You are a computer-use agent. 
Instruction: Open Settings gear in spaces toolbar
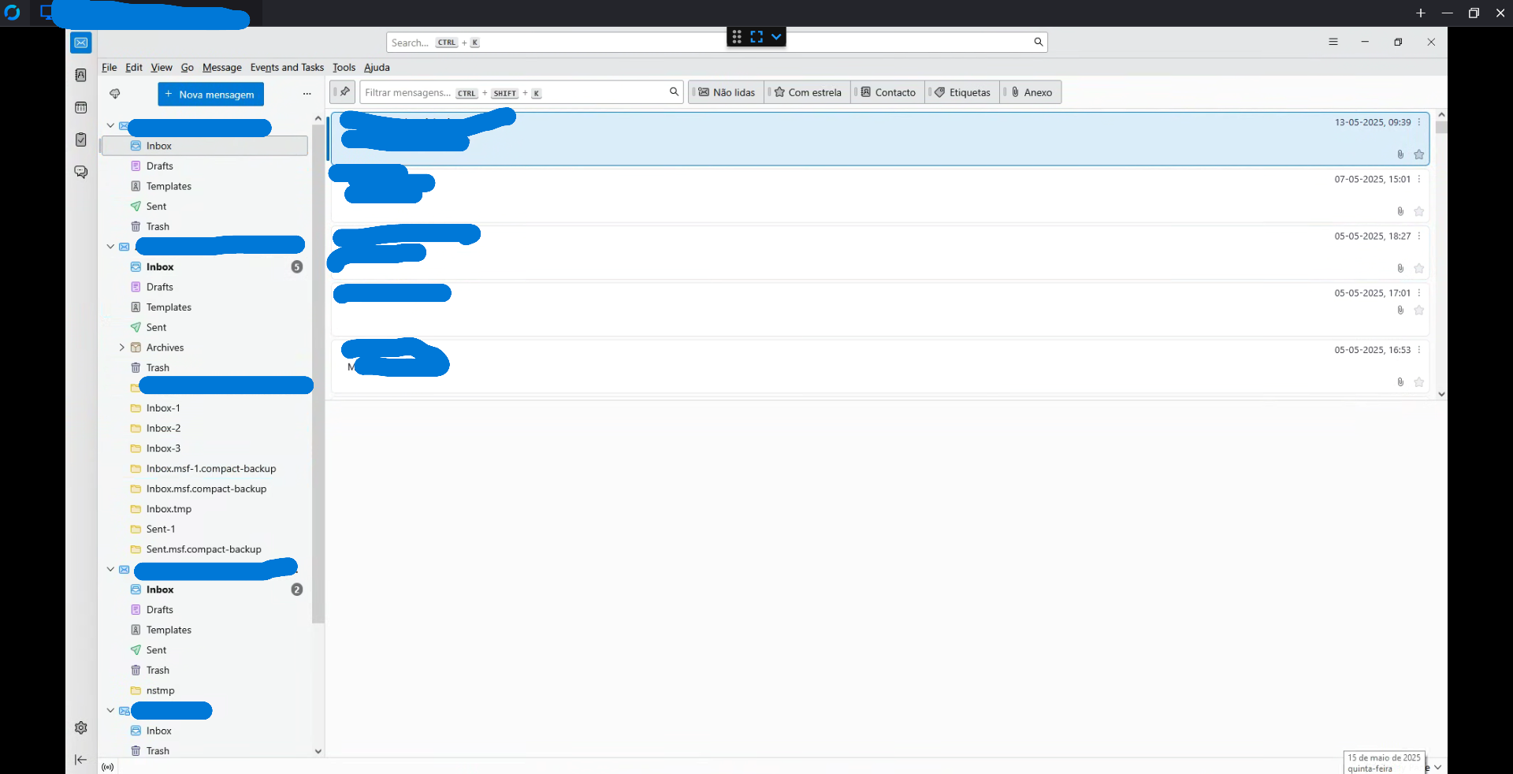(x=81, y=727)
